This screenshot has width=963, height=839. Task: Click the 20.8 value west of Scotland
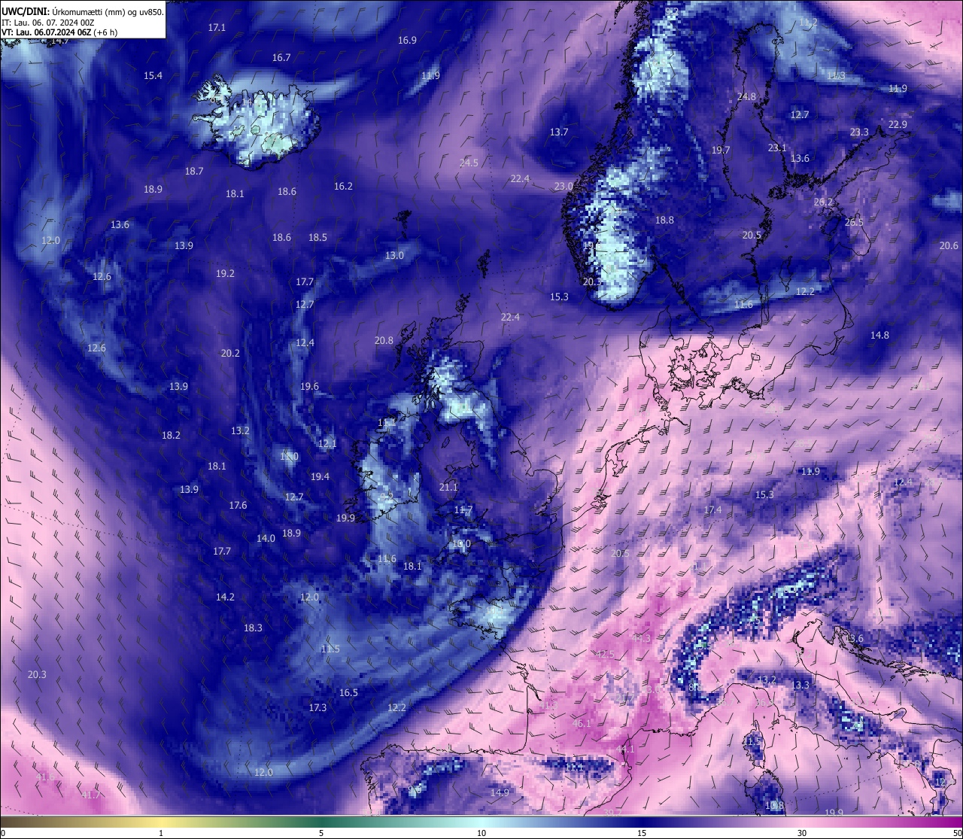tap(384, 340)
